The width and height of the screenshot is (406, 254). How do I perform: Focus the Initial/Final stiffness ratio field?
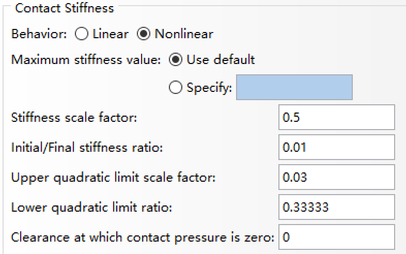pos(336,148)
